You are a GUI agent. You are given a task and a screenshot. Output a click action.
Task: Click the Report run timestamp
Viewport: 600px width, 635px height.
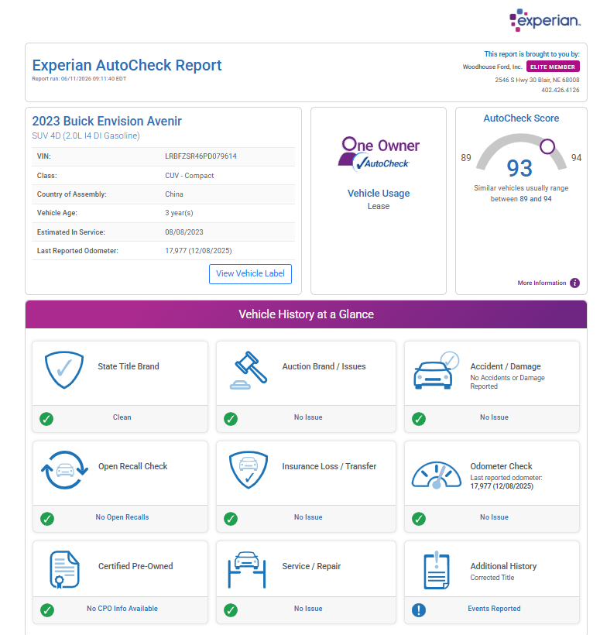[x=79, y=79]
